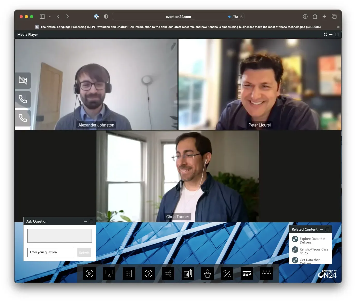Minimize the Ask Question panel
This screenshot has width=356, height=302.
click(x=86, y=221)
